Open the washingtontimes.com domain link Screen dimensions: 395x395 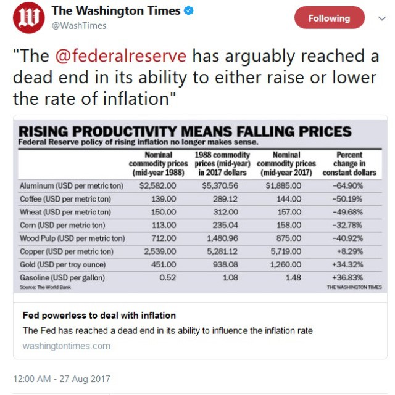point(67,346)
